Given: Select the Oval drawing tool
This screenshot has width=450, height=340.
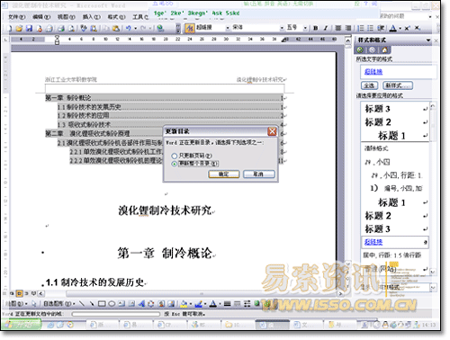Looking at the screenshot, I should pyautogui.click(x=112, y=304).
